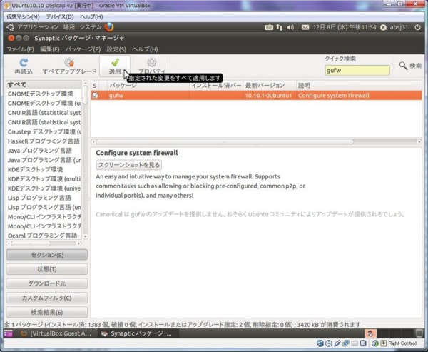
Task: Click the quick search field containing gufw
Action: [357, 70]
